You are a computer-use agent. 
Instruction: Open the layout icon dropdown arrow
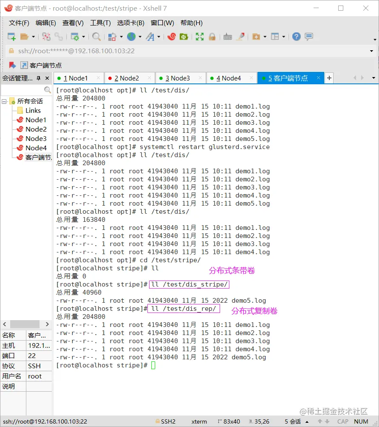pyautogui.click(x=283, y=37)
